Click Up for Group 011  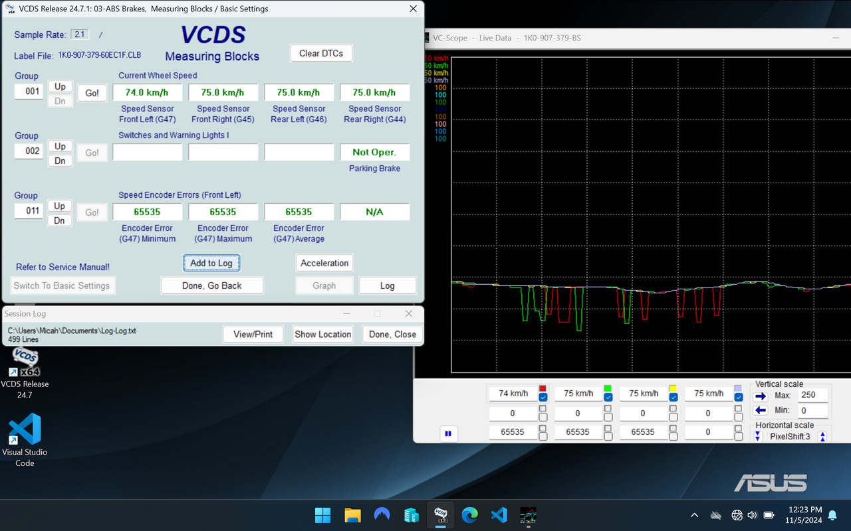tap(60, 206)
